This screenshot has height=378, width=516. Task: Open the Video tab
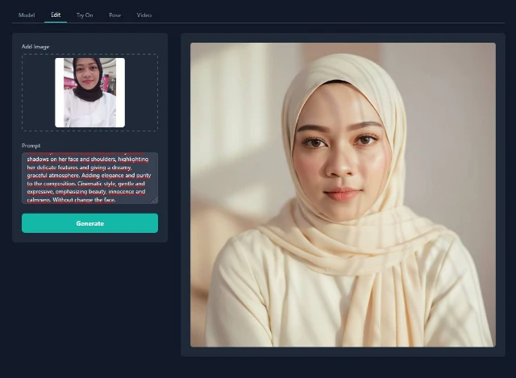pos(144,15)
